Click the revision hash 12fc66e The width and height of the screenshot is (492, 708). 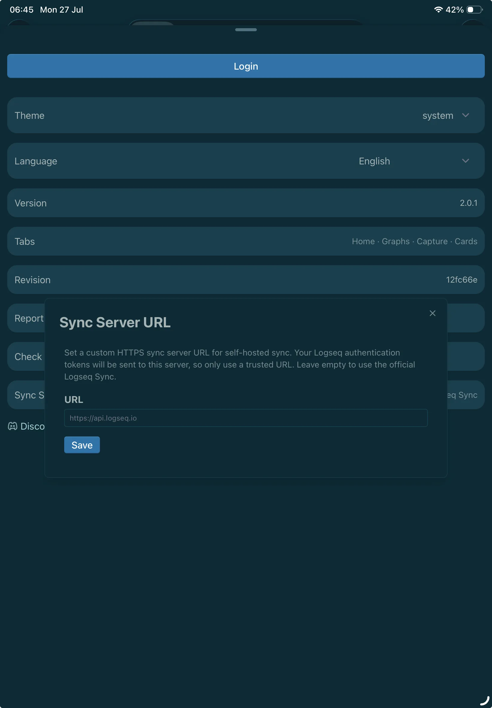tap(461, 280)
